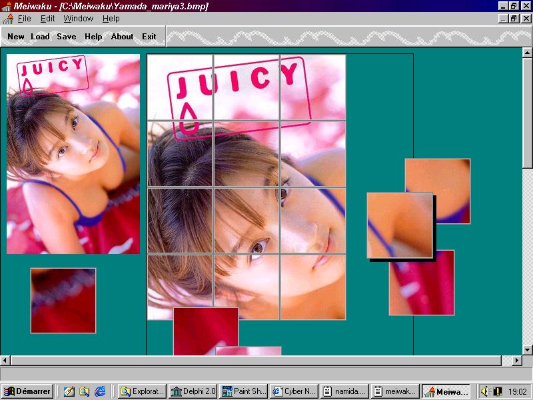Select the loose puzzle piece below the preview image

63,300
